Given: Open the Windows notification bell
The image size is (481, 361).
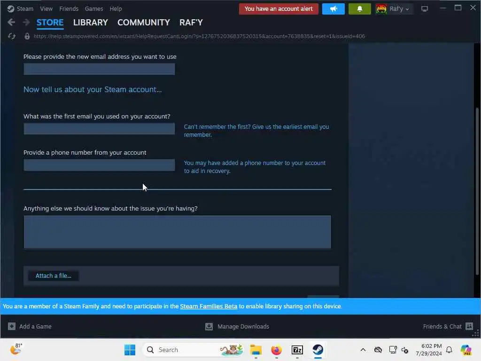Looking at the screenshot, I should (449, 350).
